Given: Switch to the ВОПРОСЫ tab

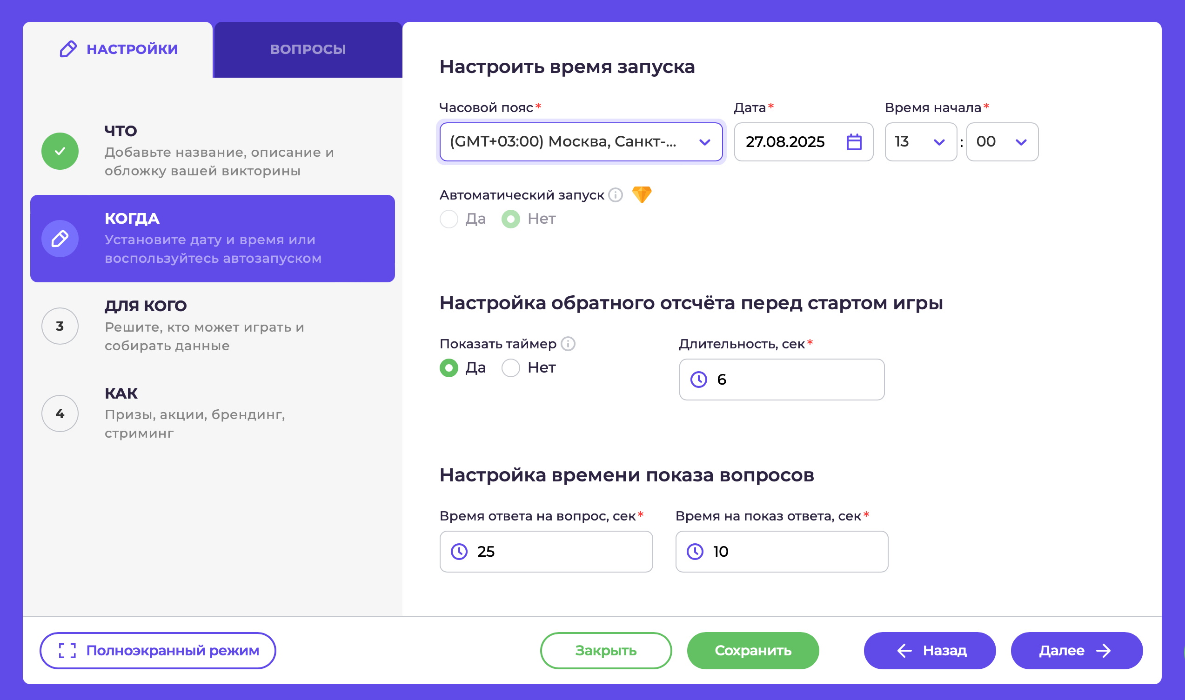Looking at the screenshot, I should [308, 49].
